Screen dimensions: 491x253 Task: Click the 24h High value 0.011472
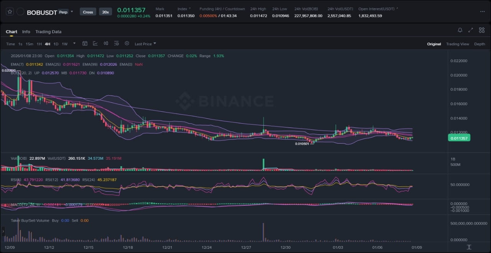click(x=259, y=16)
